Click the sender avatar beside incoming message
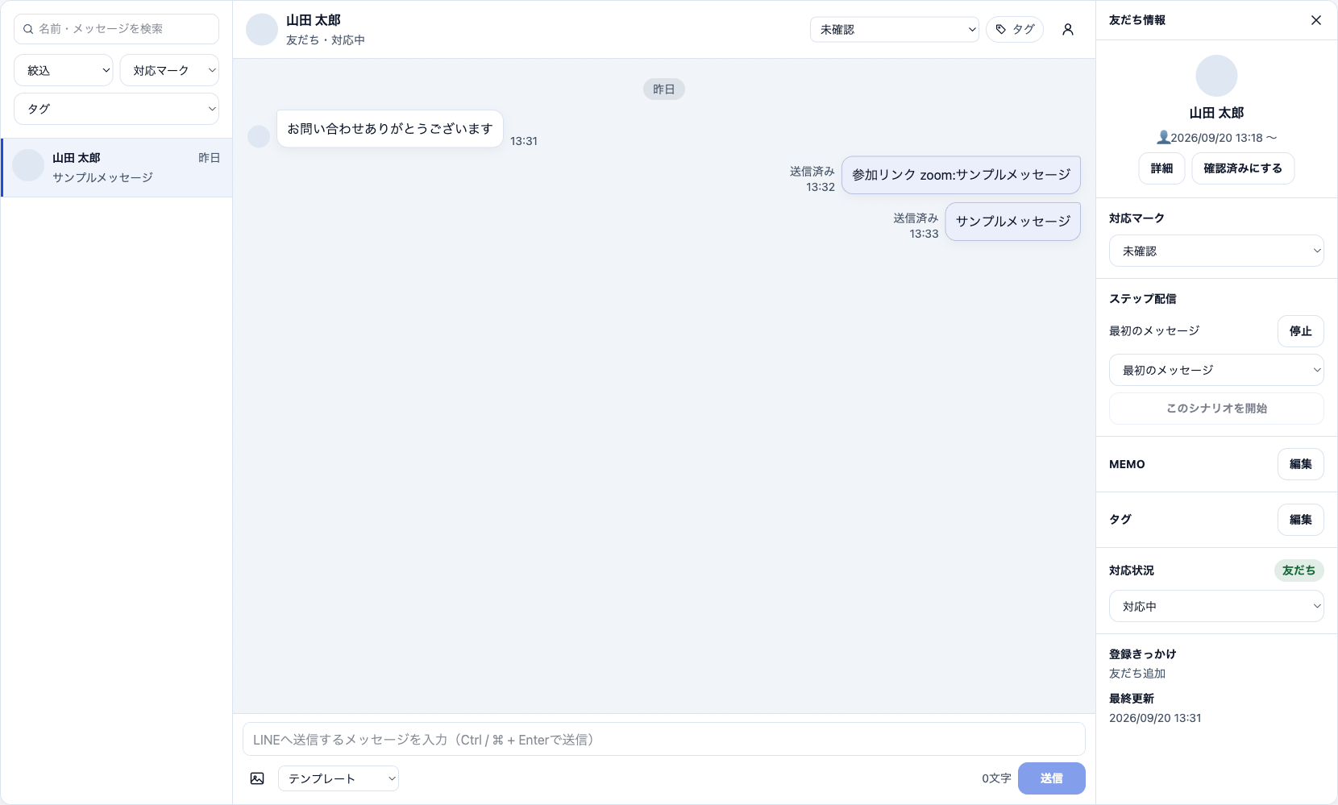1338x805 pixels. 259,136
